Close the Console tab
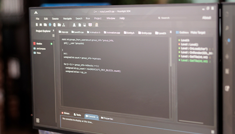The height and width of the screenshot is (134, 235). (x=97, y=118)
